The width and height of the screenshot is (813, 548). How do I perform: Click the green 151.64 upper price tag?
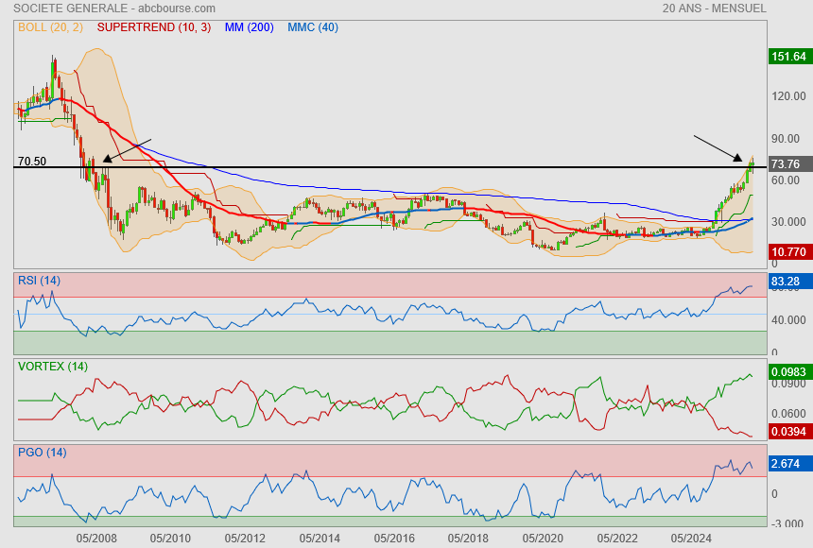[787, 57]
